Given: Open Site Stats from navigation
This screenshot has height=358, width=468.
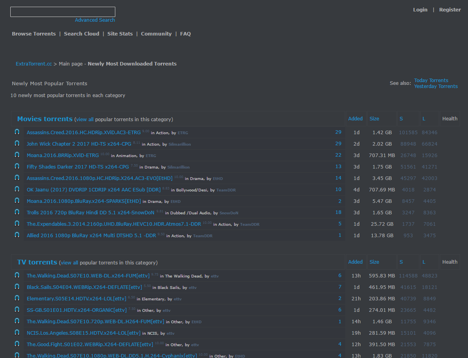Looking at the screenshot, I should pos(120,34).
